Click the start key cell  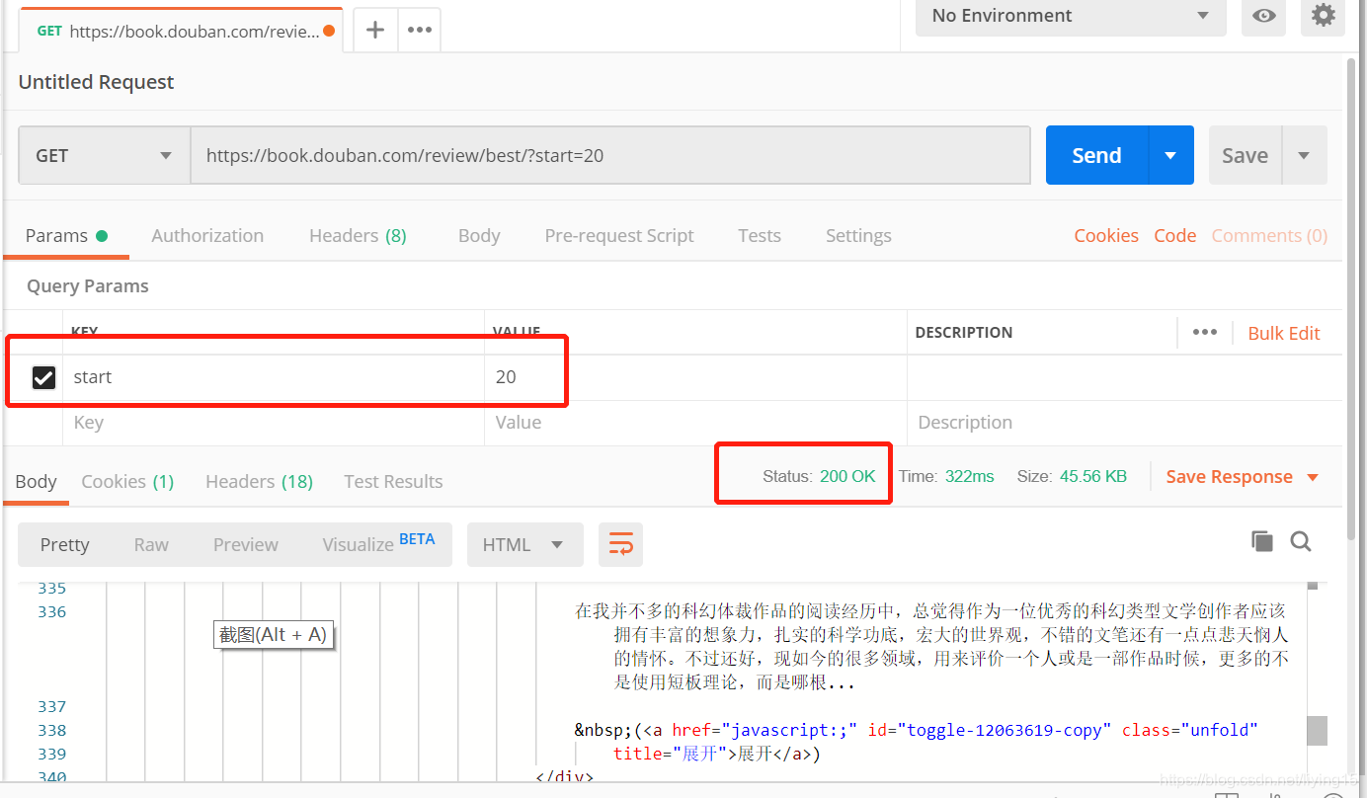click(274, 377)
